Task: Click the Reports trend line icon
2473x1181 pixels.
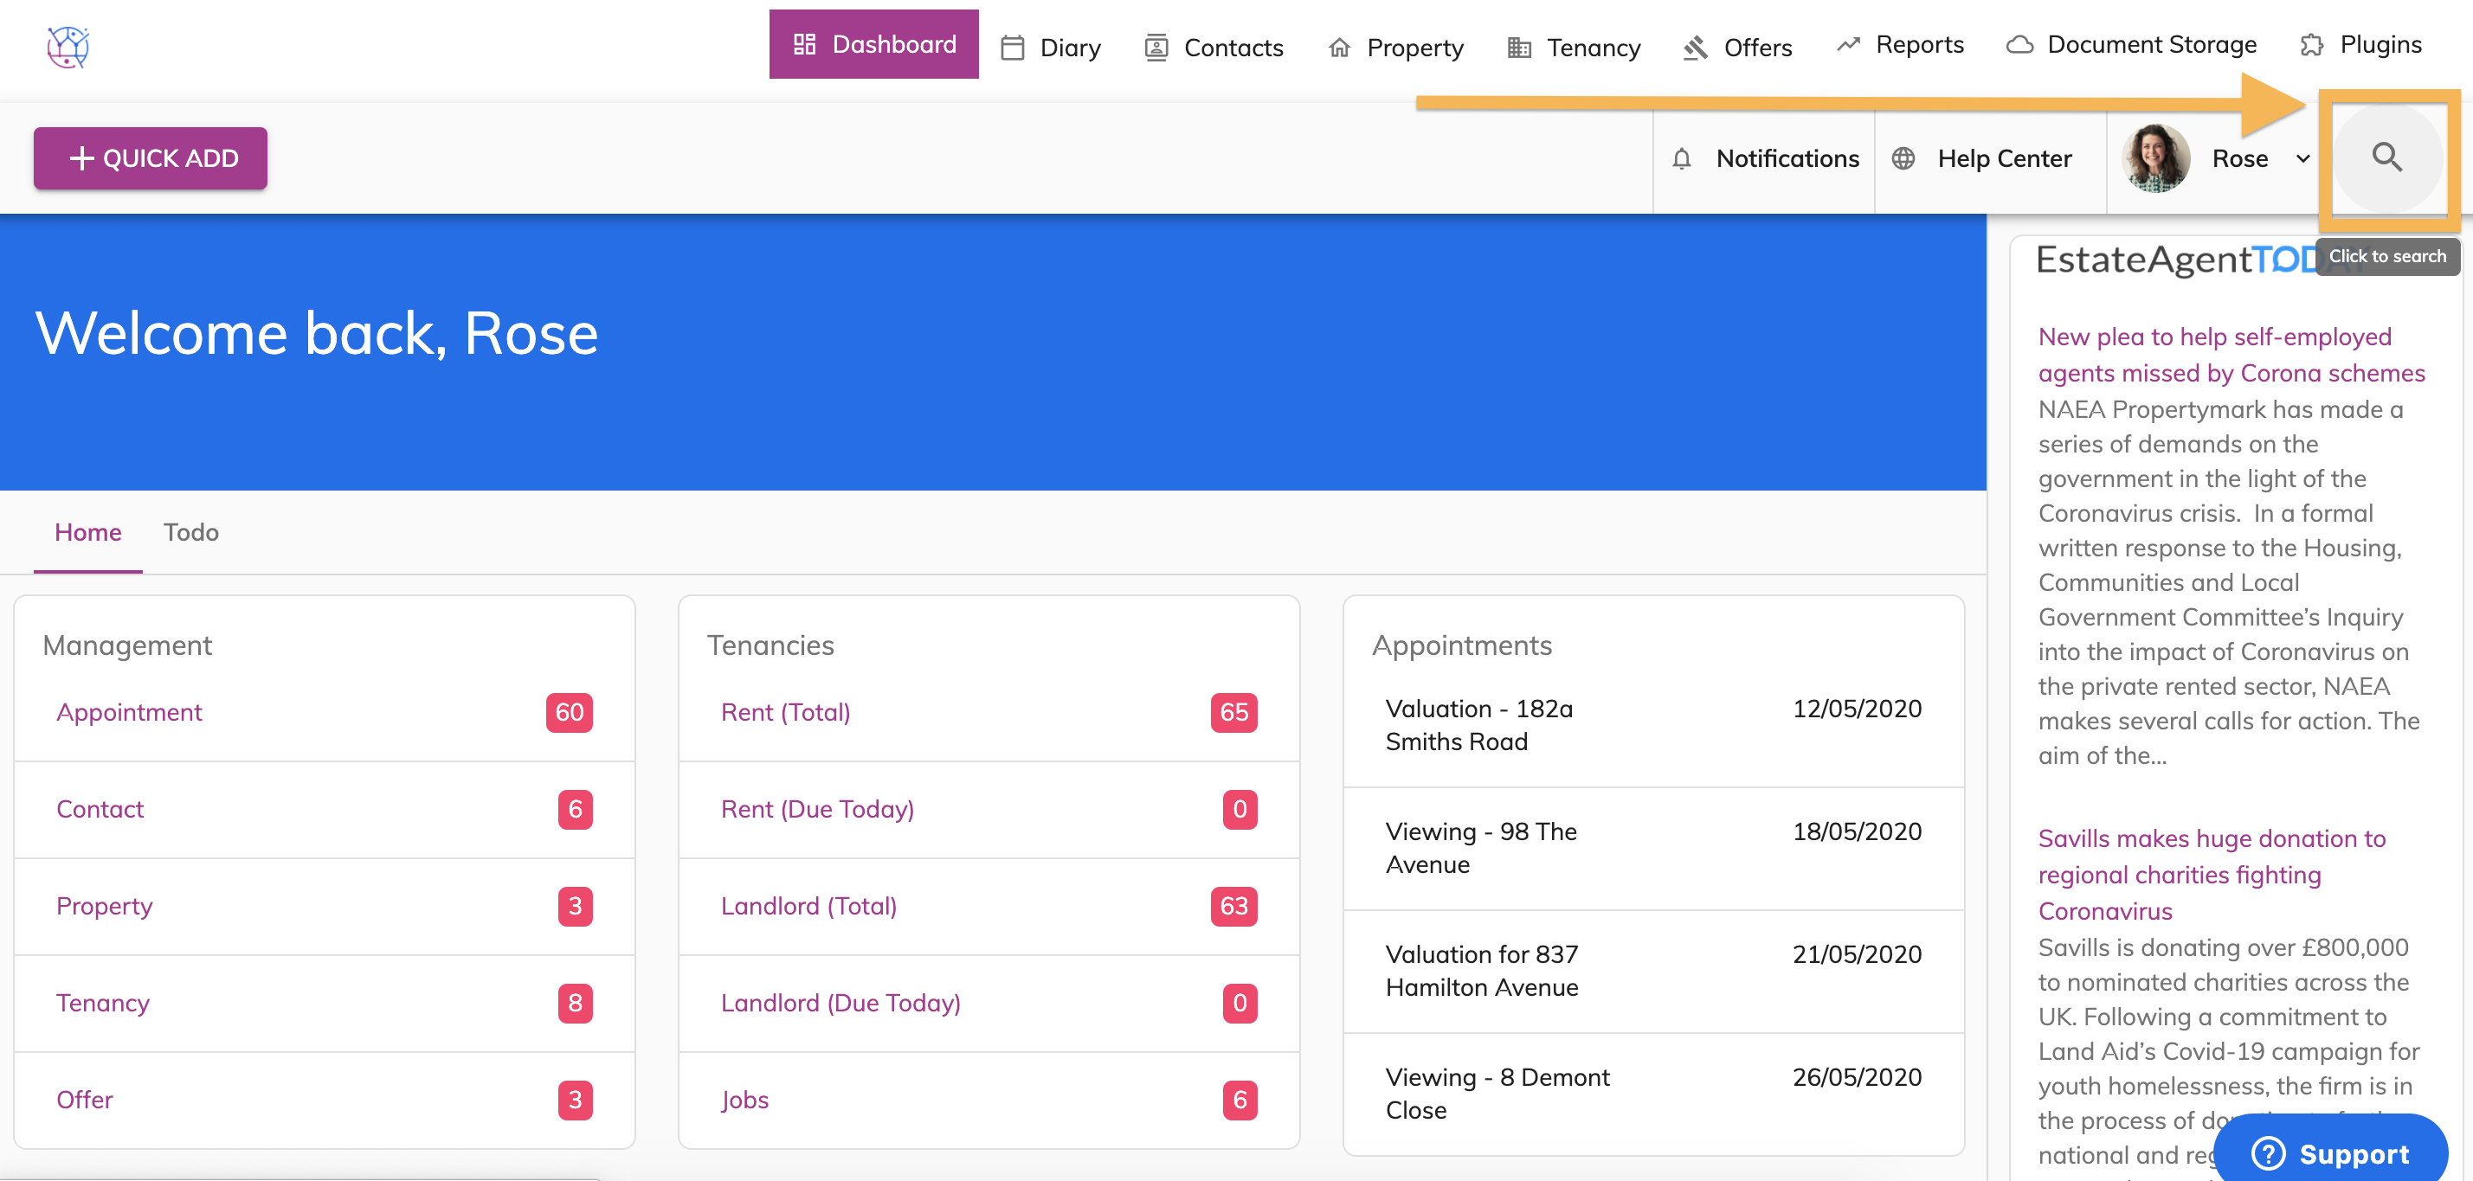Action: 1848,45
